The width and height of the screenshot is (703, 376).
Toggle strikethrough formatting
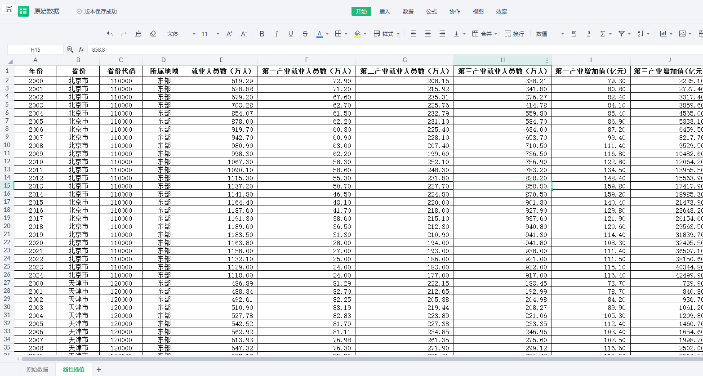pos(305,34)
